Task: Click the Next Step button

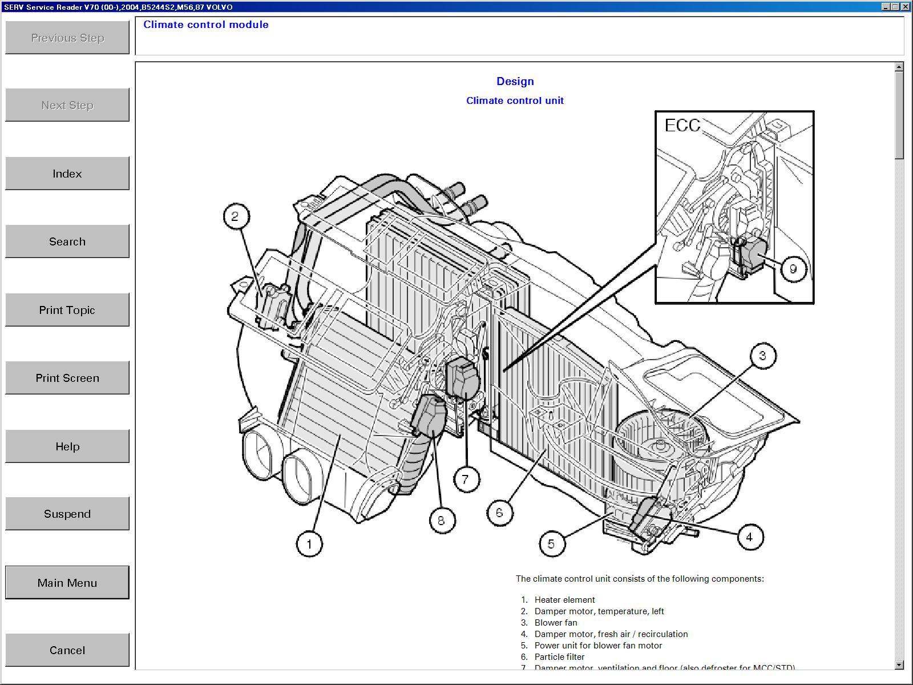Action: pyautogui.click(x=67, y=105)
